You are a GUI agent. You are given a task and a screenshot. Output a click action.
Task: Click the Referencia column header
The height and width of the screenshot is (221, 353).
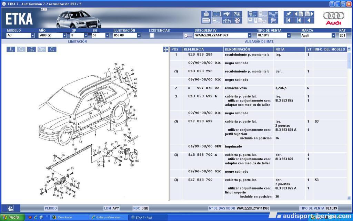[203, 49]
